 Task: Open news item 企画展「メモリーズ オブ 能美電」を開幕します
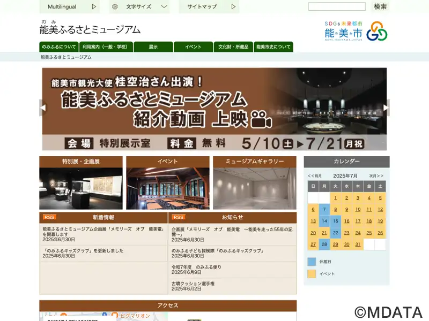[103, 232]
